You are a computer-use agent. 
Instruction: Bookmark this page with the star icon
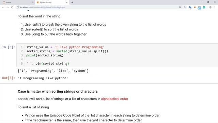pyautogui.click(x=185, y=8)
